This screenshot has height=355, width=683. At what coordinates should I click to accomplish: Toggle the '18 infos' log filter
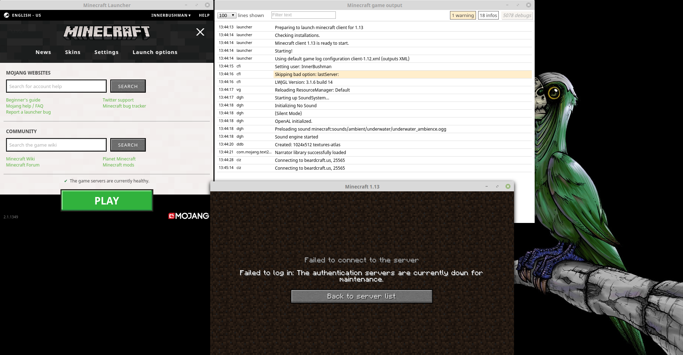[488, 15]
